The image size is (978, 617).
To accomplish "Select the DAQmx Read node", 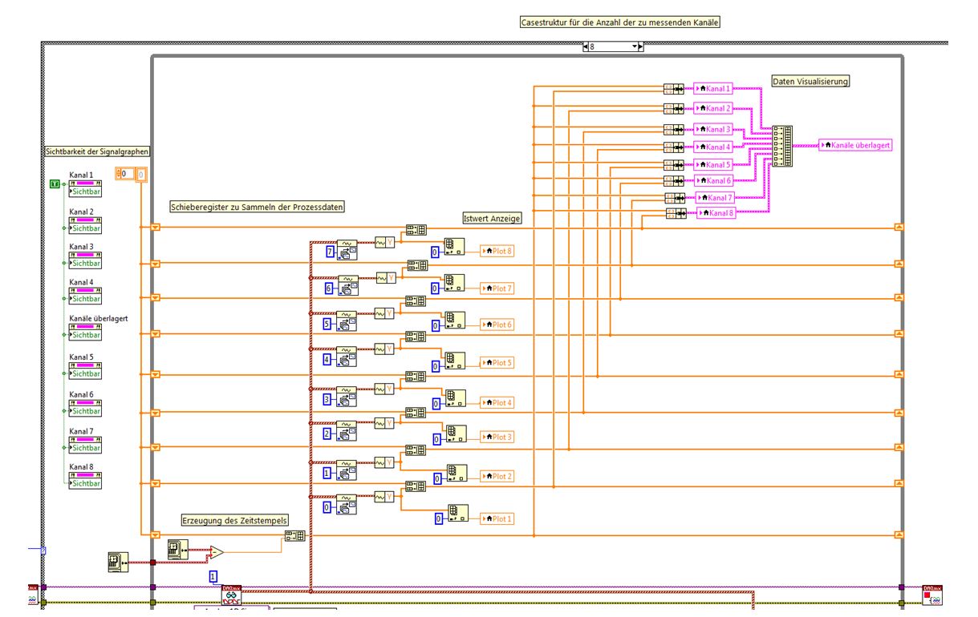I will coord(232,595).
